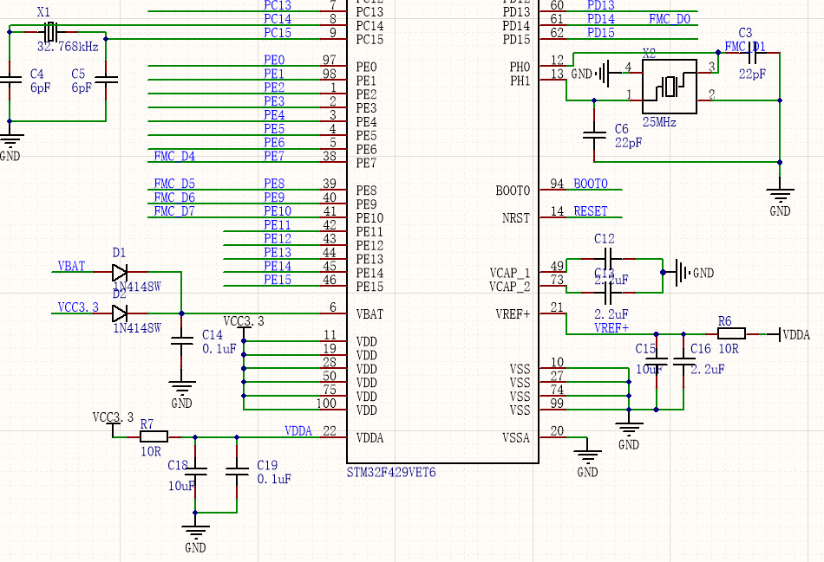Select capacitor C16 symbol

click(683, 361)
